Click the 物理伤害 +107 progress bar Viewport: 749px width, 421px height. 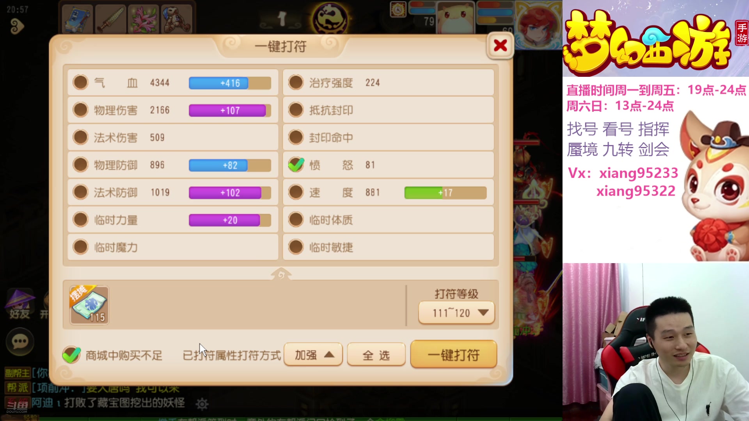[x=230, y=110]
